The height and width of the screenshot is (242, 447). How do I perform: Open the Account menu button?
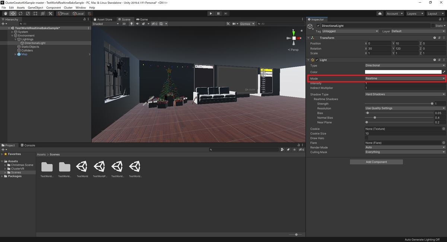394,13
